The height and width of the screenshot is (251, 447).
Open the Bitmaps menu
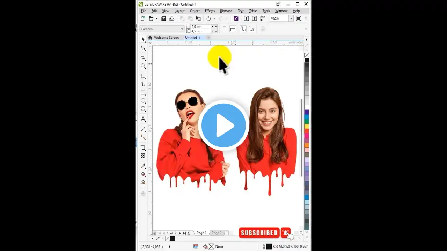[x=226, y=11]
